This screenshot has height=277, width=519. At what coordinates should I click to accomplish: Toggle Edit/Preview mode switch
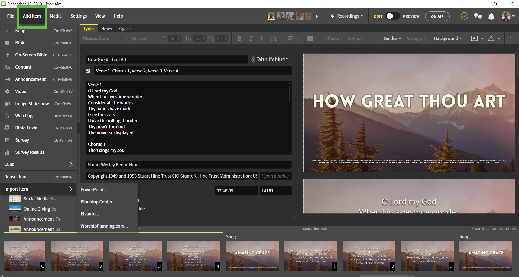(393, 16)
